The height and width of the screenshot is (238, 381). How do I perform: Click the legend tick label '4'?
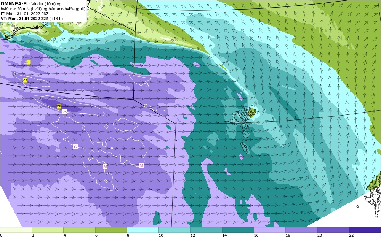(x=65, y=235)
